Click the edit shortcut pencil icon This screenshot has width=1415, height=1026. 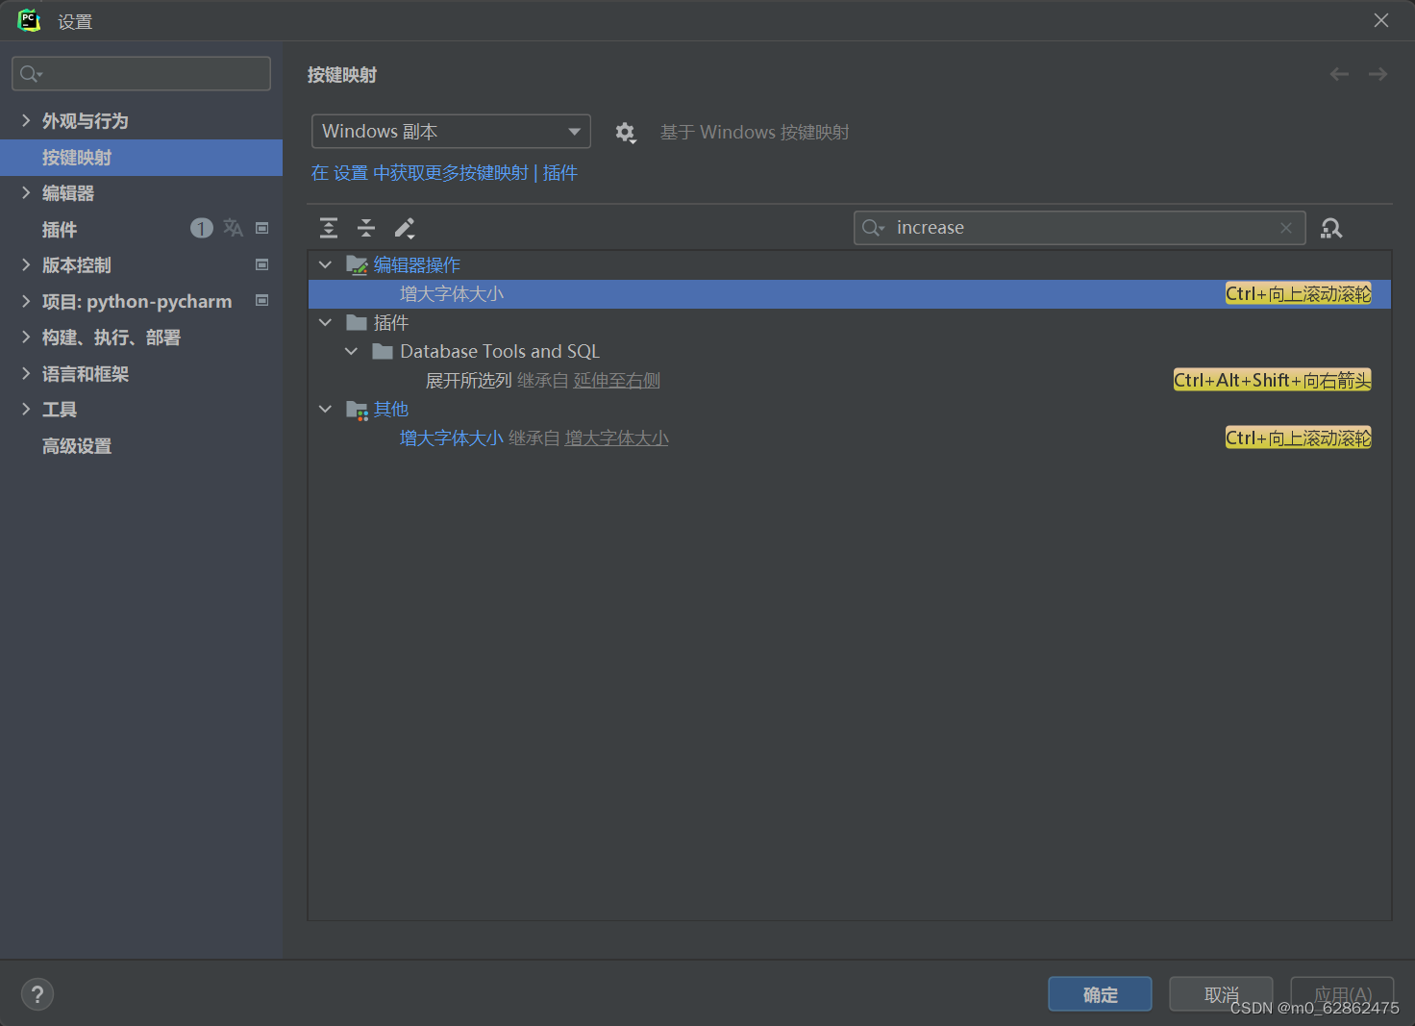point(404,228)
